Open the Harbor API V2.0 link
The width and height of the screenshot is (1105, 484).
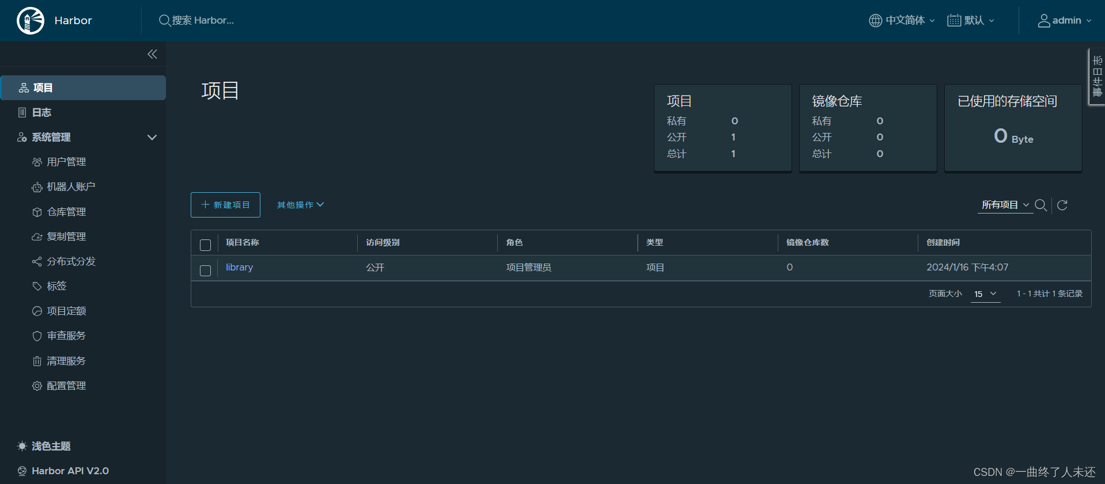[x=70, y=471]
